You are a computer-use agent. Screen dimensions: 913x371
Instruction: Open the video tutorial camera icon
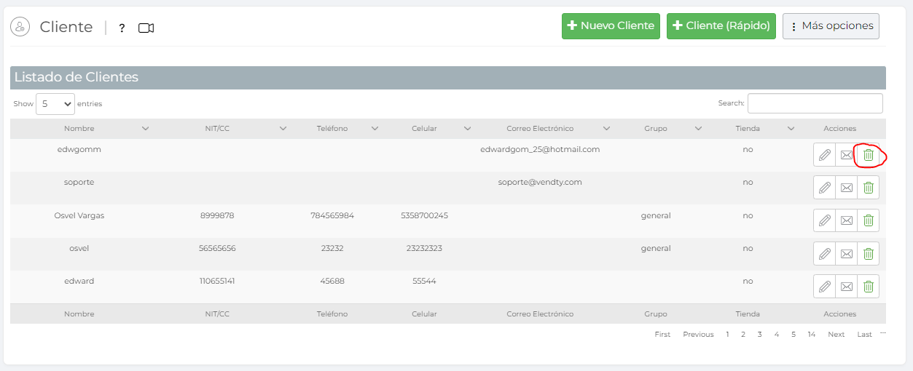pyautogui.click(x=146, y=28)
